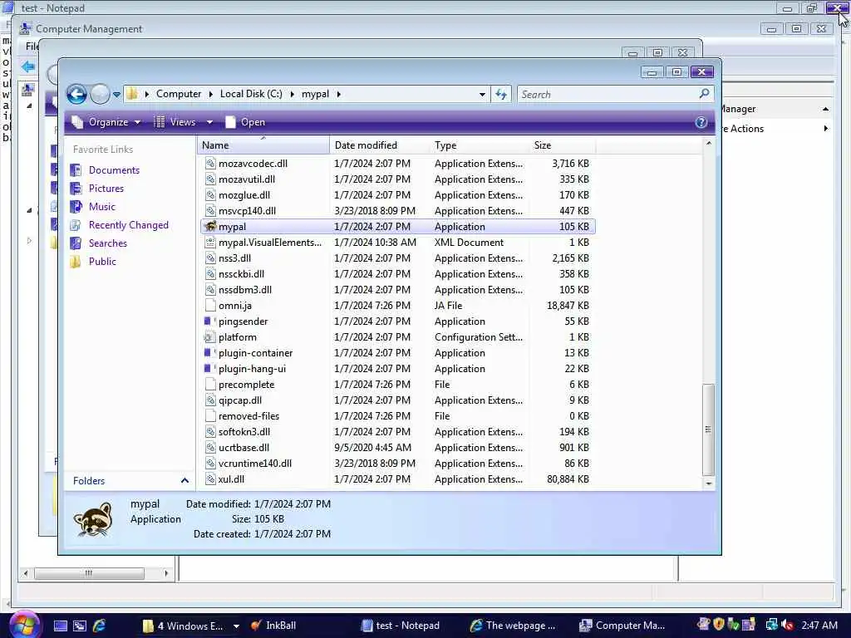Click the Show Desktop quick launch icon
The height and width of the screenshot is (638, 851).
(x=60, y=626)
